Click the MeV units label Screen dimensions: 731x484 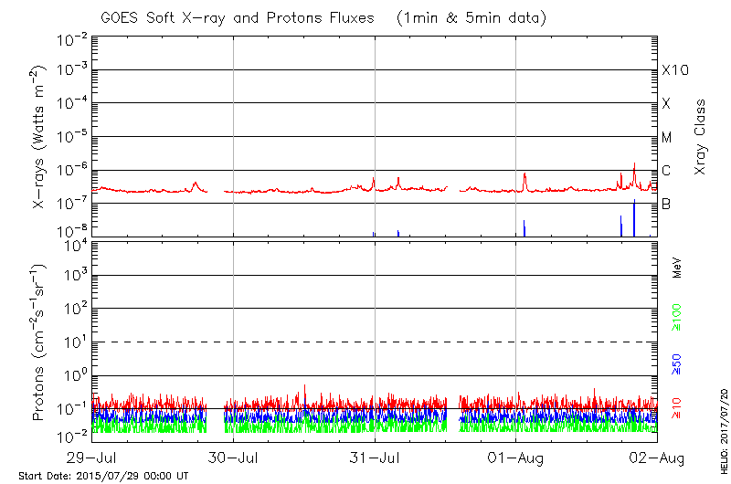coord(677,268)
